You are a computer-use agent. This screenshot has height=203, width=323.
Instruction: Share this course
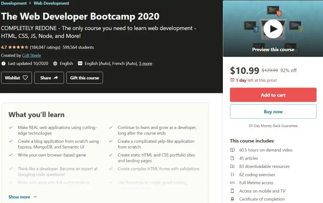(x=49, y=78)
